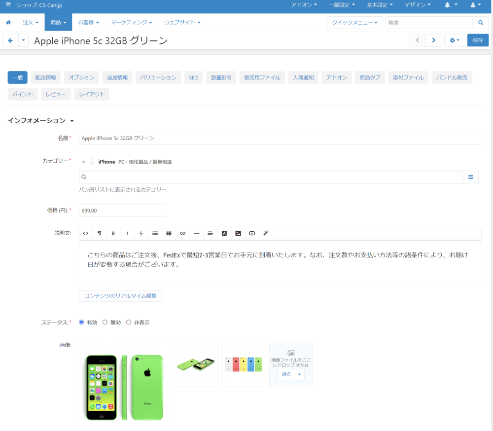
Task: Select thumbnail of five colored iPhones
Action: pos(244,364)
